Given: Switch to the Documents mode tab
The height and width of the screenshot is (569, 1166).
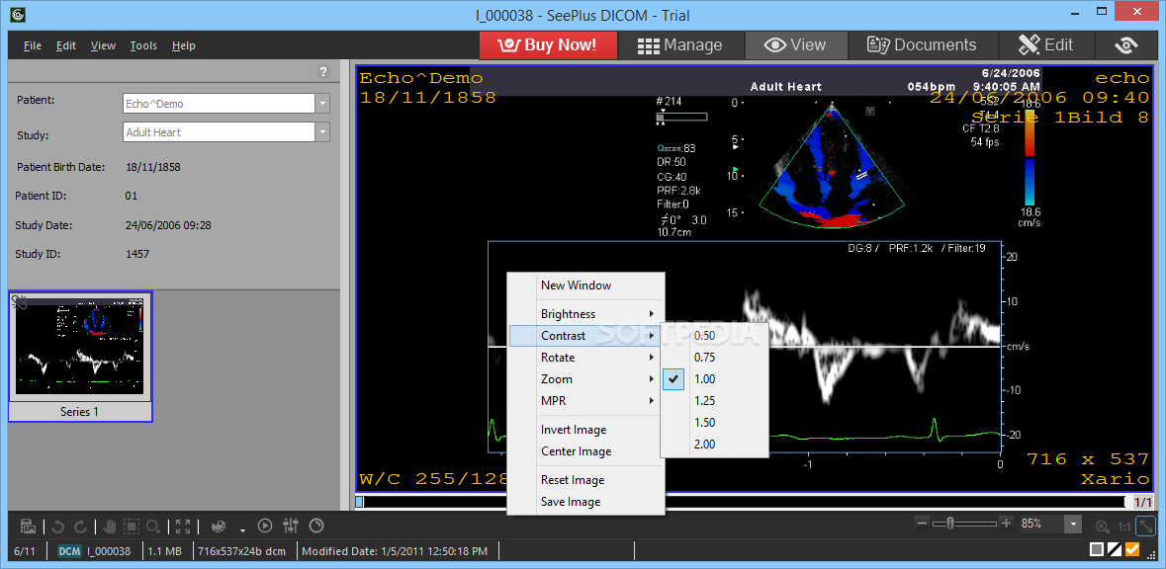Looking at the screenshot, I should [x=922, y=45].
